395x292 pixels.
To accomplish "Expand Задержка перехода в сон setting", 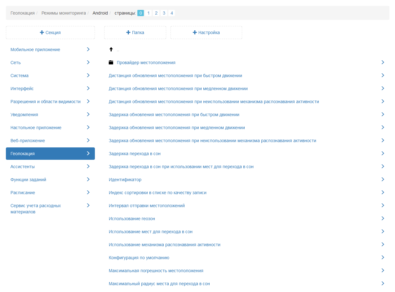I will coord(135,154).
